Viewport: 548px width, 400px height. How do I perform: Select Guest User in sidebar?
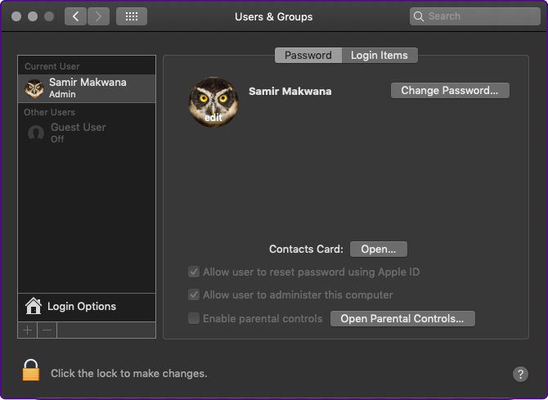(87, 133)
